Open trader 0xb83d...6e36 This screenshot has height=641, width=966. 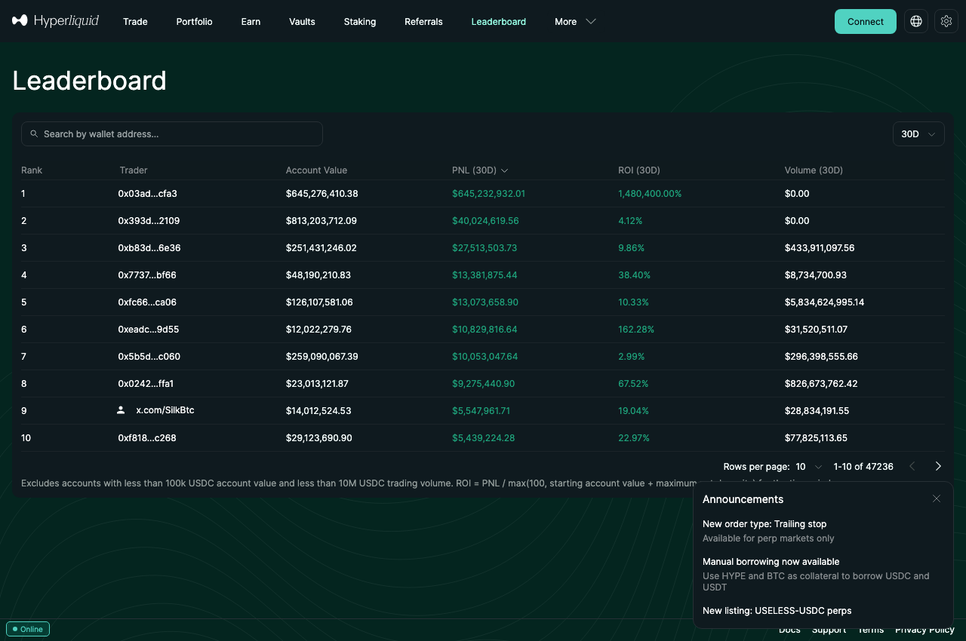[149, 248]
